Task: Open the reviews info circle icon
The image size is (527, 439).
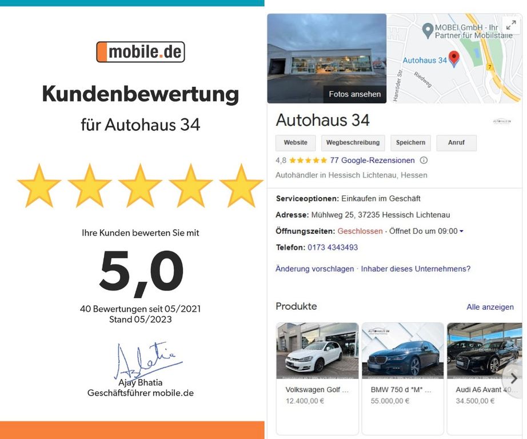Action: [424, 161]
